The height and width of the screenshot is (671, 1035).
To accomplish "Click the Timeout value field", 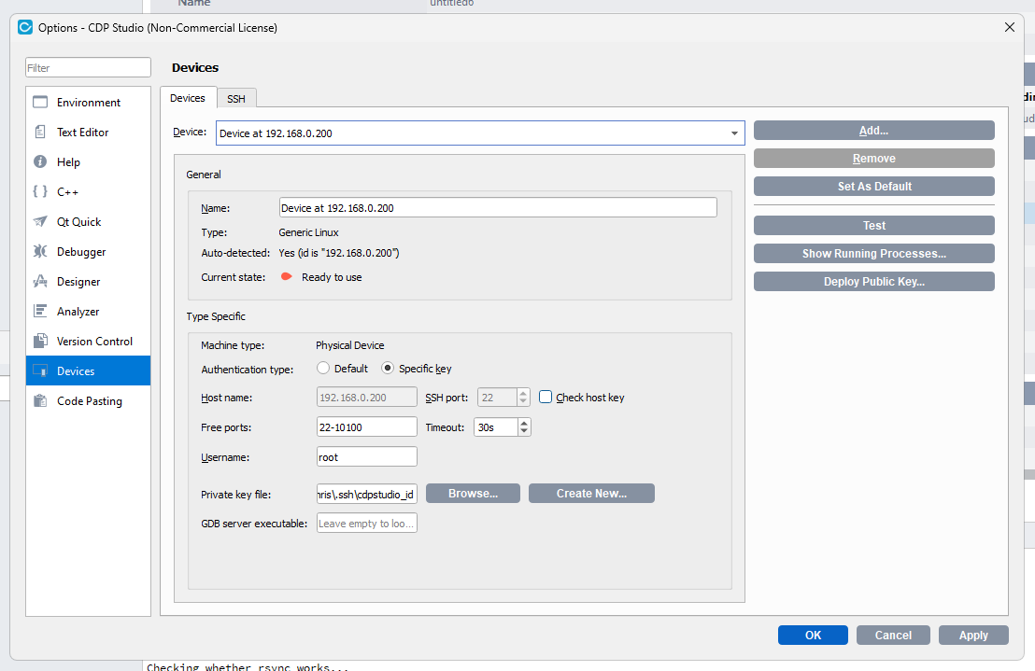I will click(496, 427).
